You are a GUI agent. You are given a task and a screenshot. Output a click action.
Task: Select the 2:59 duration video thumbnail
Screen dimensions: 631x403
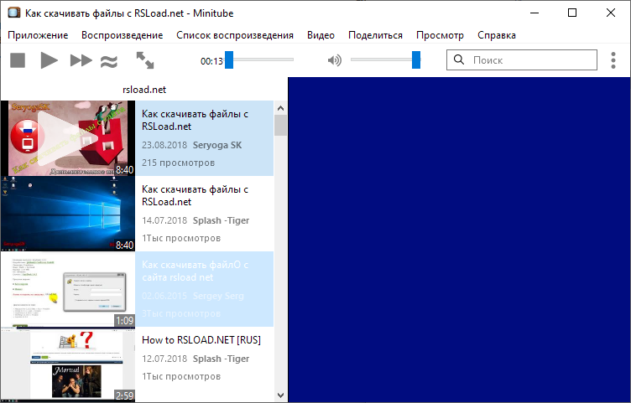pos(68,364)
